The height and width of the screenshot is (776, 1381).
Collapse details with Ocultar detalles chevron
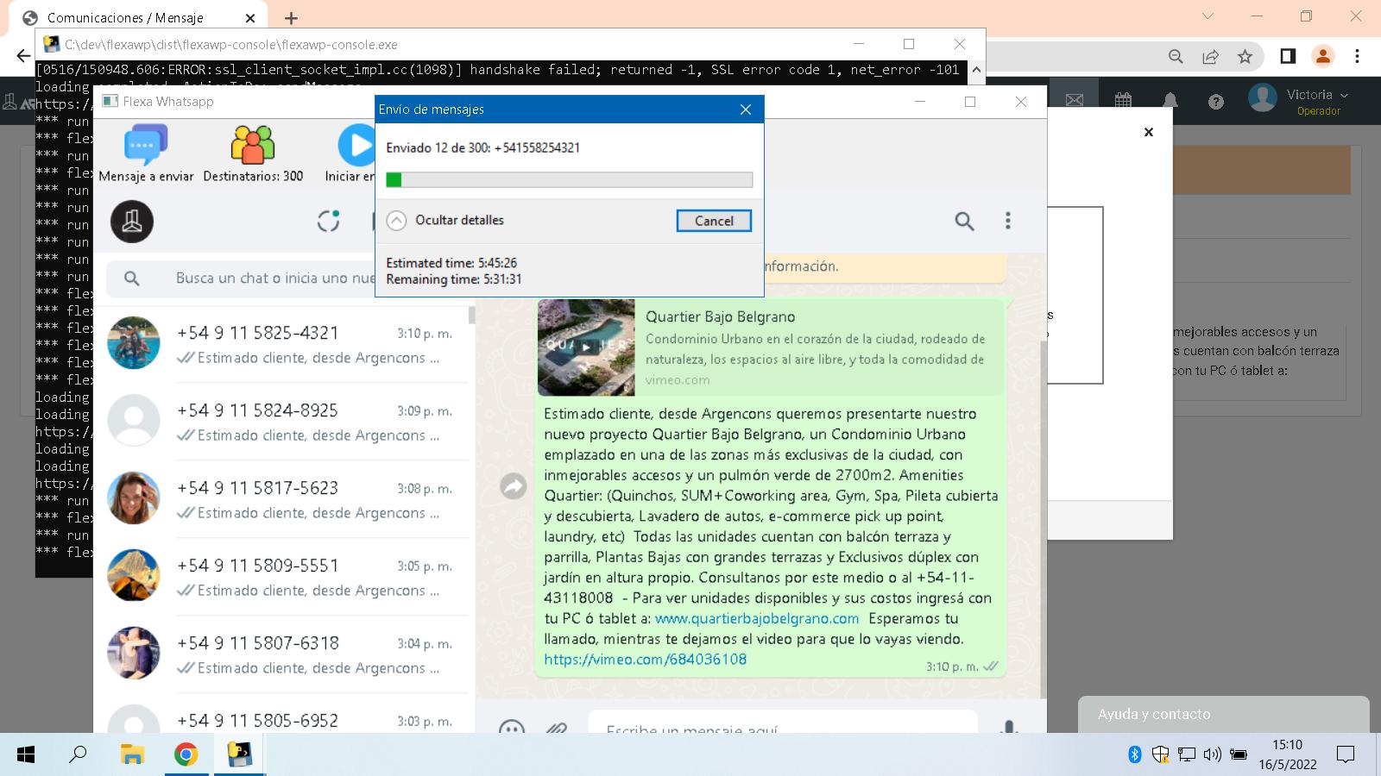coord(396,221)
